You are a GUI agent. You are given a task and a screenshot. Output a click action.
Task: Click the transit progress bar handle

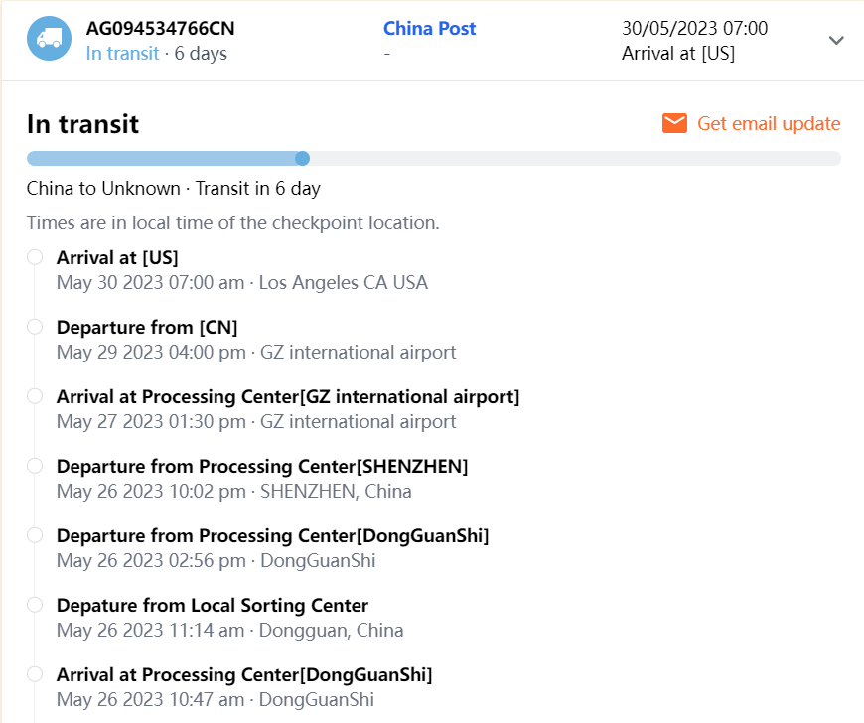(x=303, y=158)
